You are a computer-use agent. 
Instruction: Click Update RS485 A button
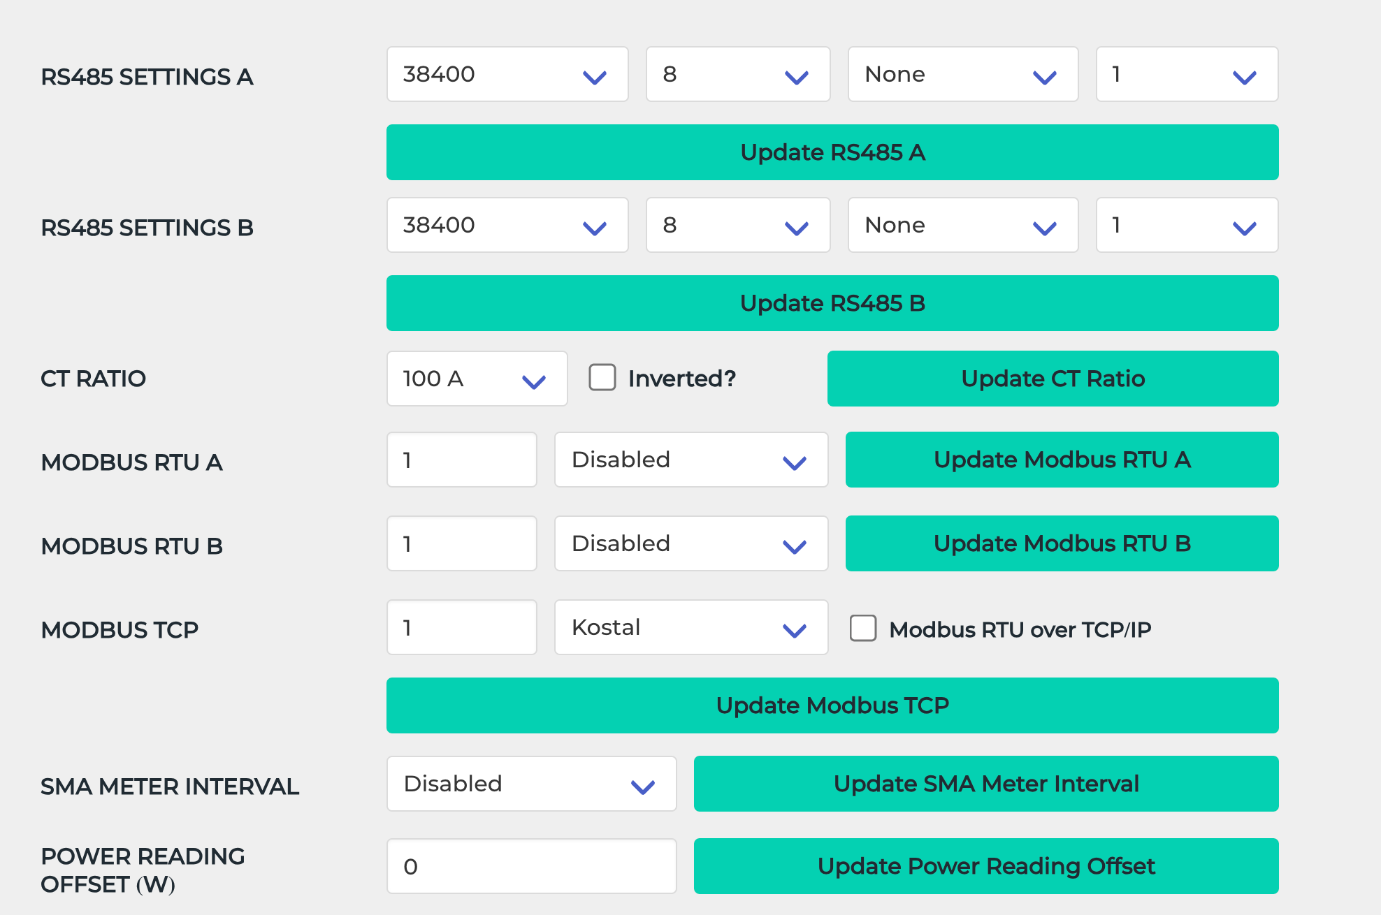tap(832, 153)
